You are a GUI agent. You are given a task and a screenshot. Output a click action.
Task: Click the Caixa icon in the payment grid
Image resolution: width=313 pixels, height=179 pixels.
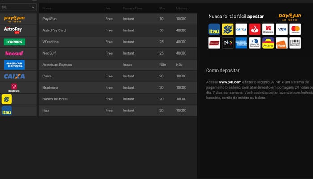(x=241, y=30)
